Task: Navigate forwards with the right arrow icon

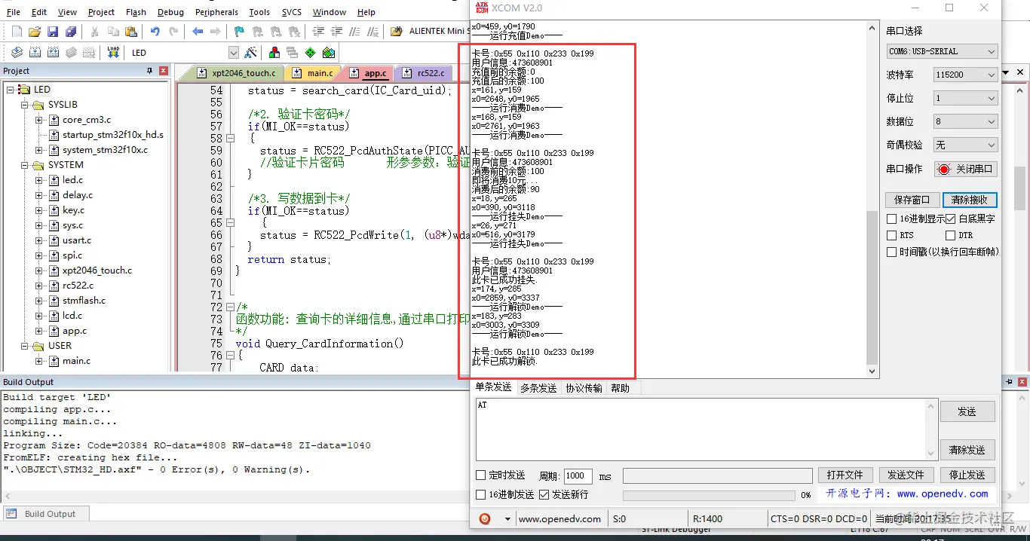Action: coord(216,32)
